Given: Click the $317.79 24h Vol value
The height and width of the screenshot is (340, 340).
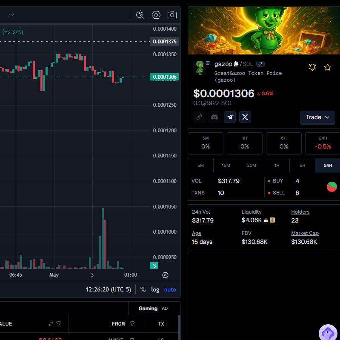Looking at the screenshot, I should 203,220.
